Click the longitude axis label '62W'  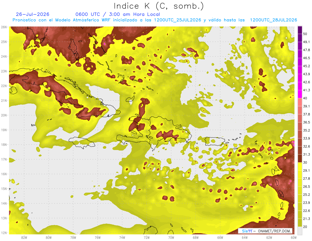click(x=269, y=237)
